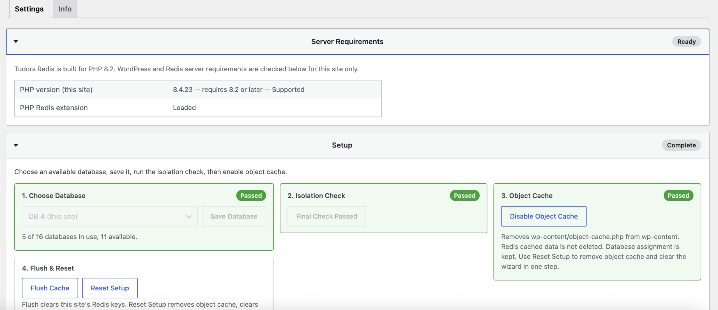Click the Server Requirements heading title
Viewport: 718px width, 310px height.
click(x=347, y=42)
